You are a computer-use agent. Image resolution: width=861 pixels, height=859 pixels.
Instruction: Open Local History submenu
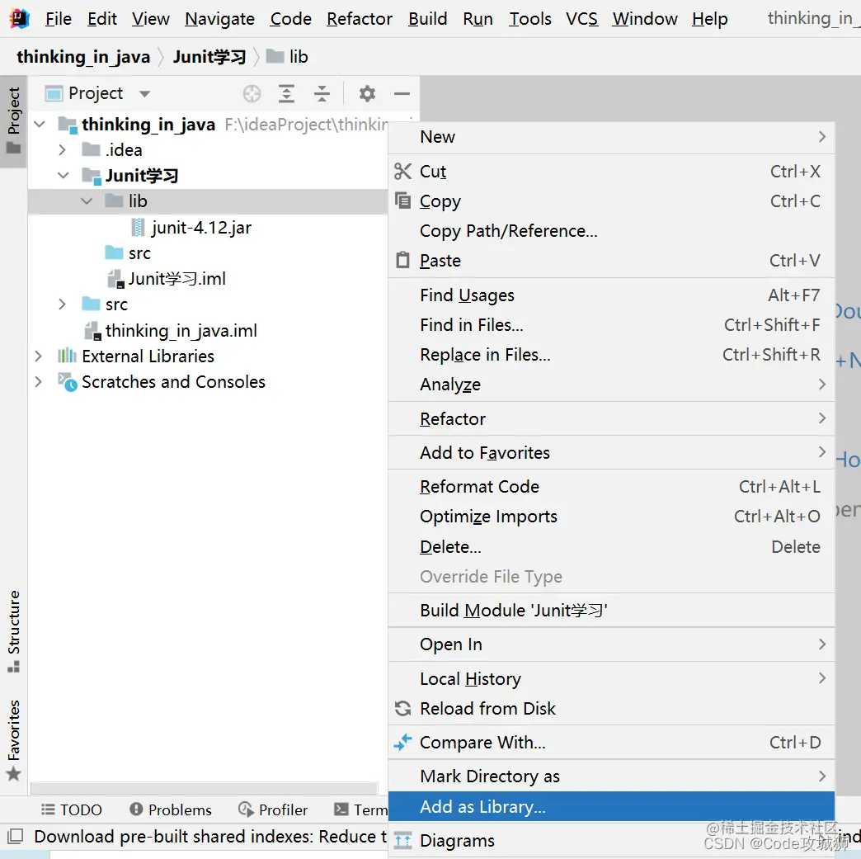point(611,679)
